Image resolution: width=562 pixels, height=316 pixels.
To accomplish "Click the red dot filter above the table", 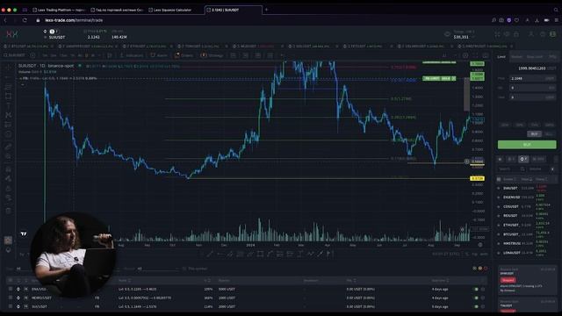I will pos(486,269).
